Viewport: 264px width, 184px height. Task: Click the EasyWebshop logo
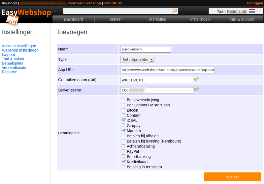(26, 16)
